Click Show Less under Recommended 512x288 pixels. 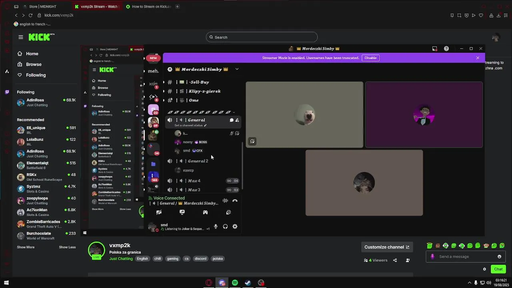coord(67,247)
